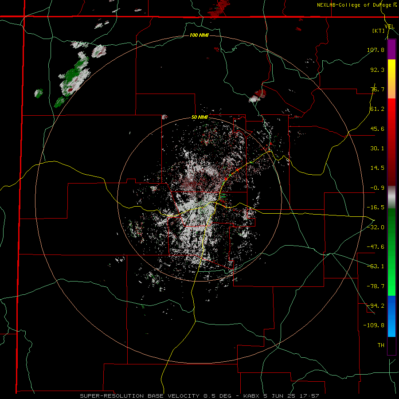399x399 pixels.
Task: Click the 61.2 velocity scale value
Action: click(x=377, y=109)
